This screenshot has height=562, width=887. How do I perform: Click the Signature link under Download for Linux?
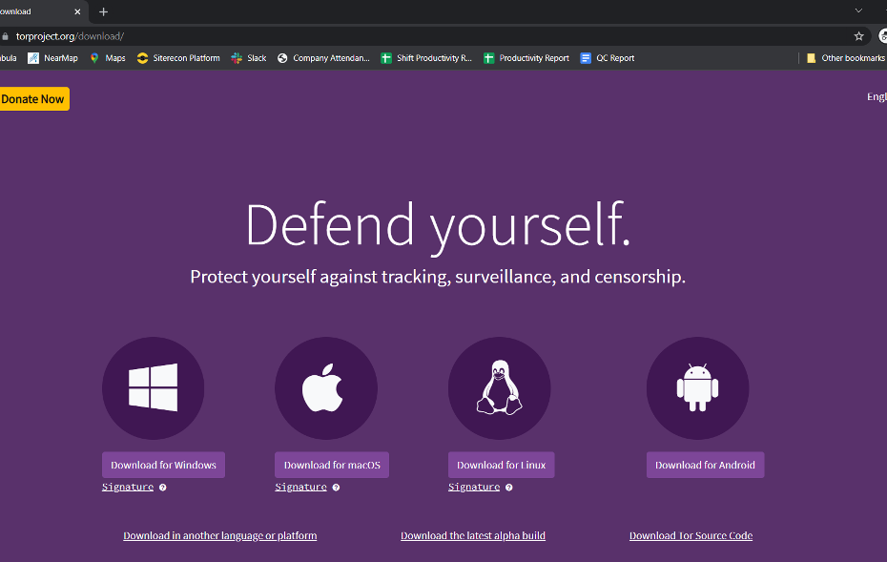click(x=473, y=487)
